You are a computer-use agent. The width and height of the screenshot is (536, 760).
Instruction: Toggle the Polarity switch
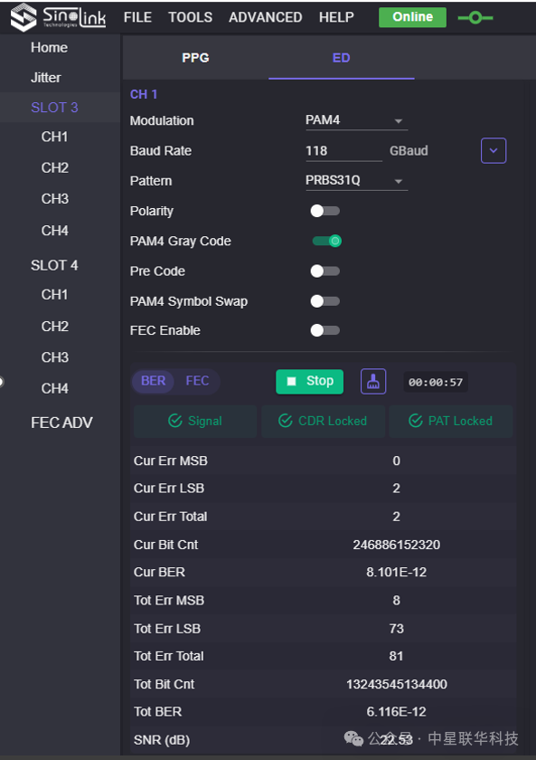[x=324, y=211]
